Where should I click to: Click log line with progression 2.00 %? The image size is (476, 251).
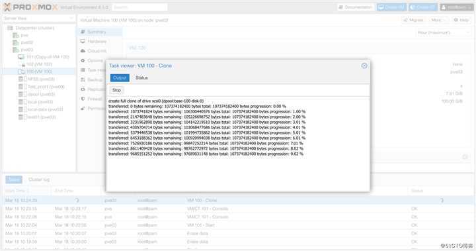207,117
